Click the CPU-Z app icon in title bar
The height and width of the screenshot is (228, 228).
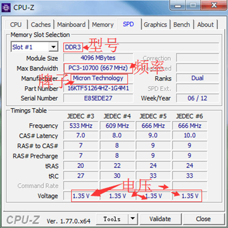point(6,8)
